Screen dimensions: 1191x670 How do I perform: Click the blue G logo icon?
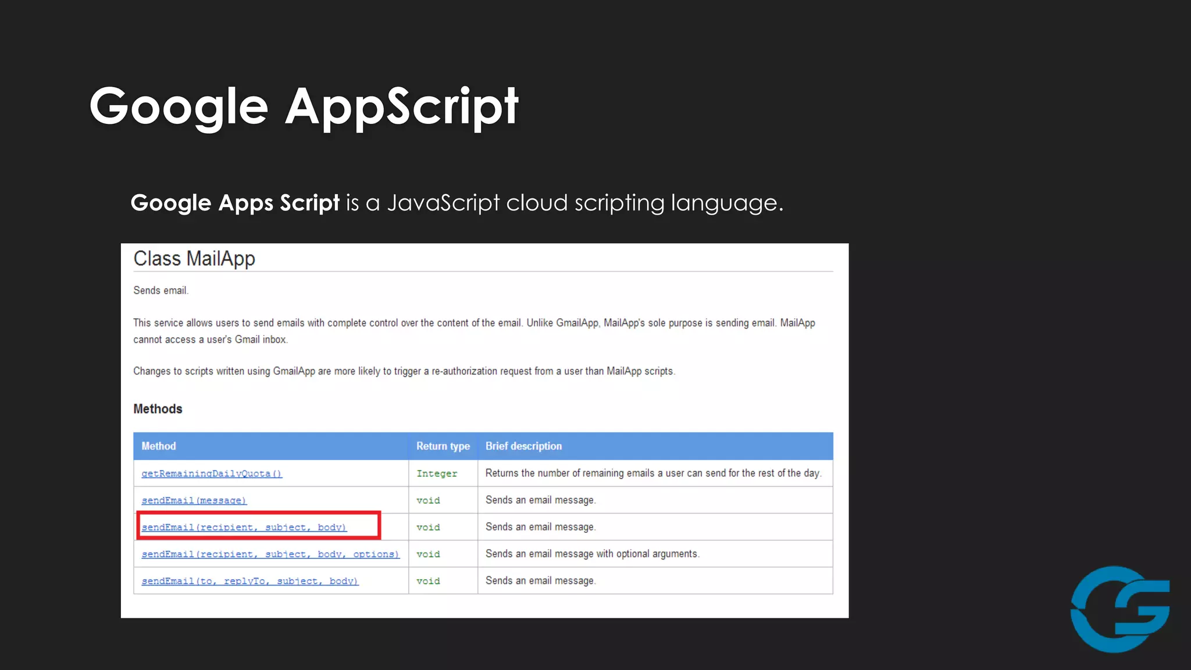[1120, 609]
